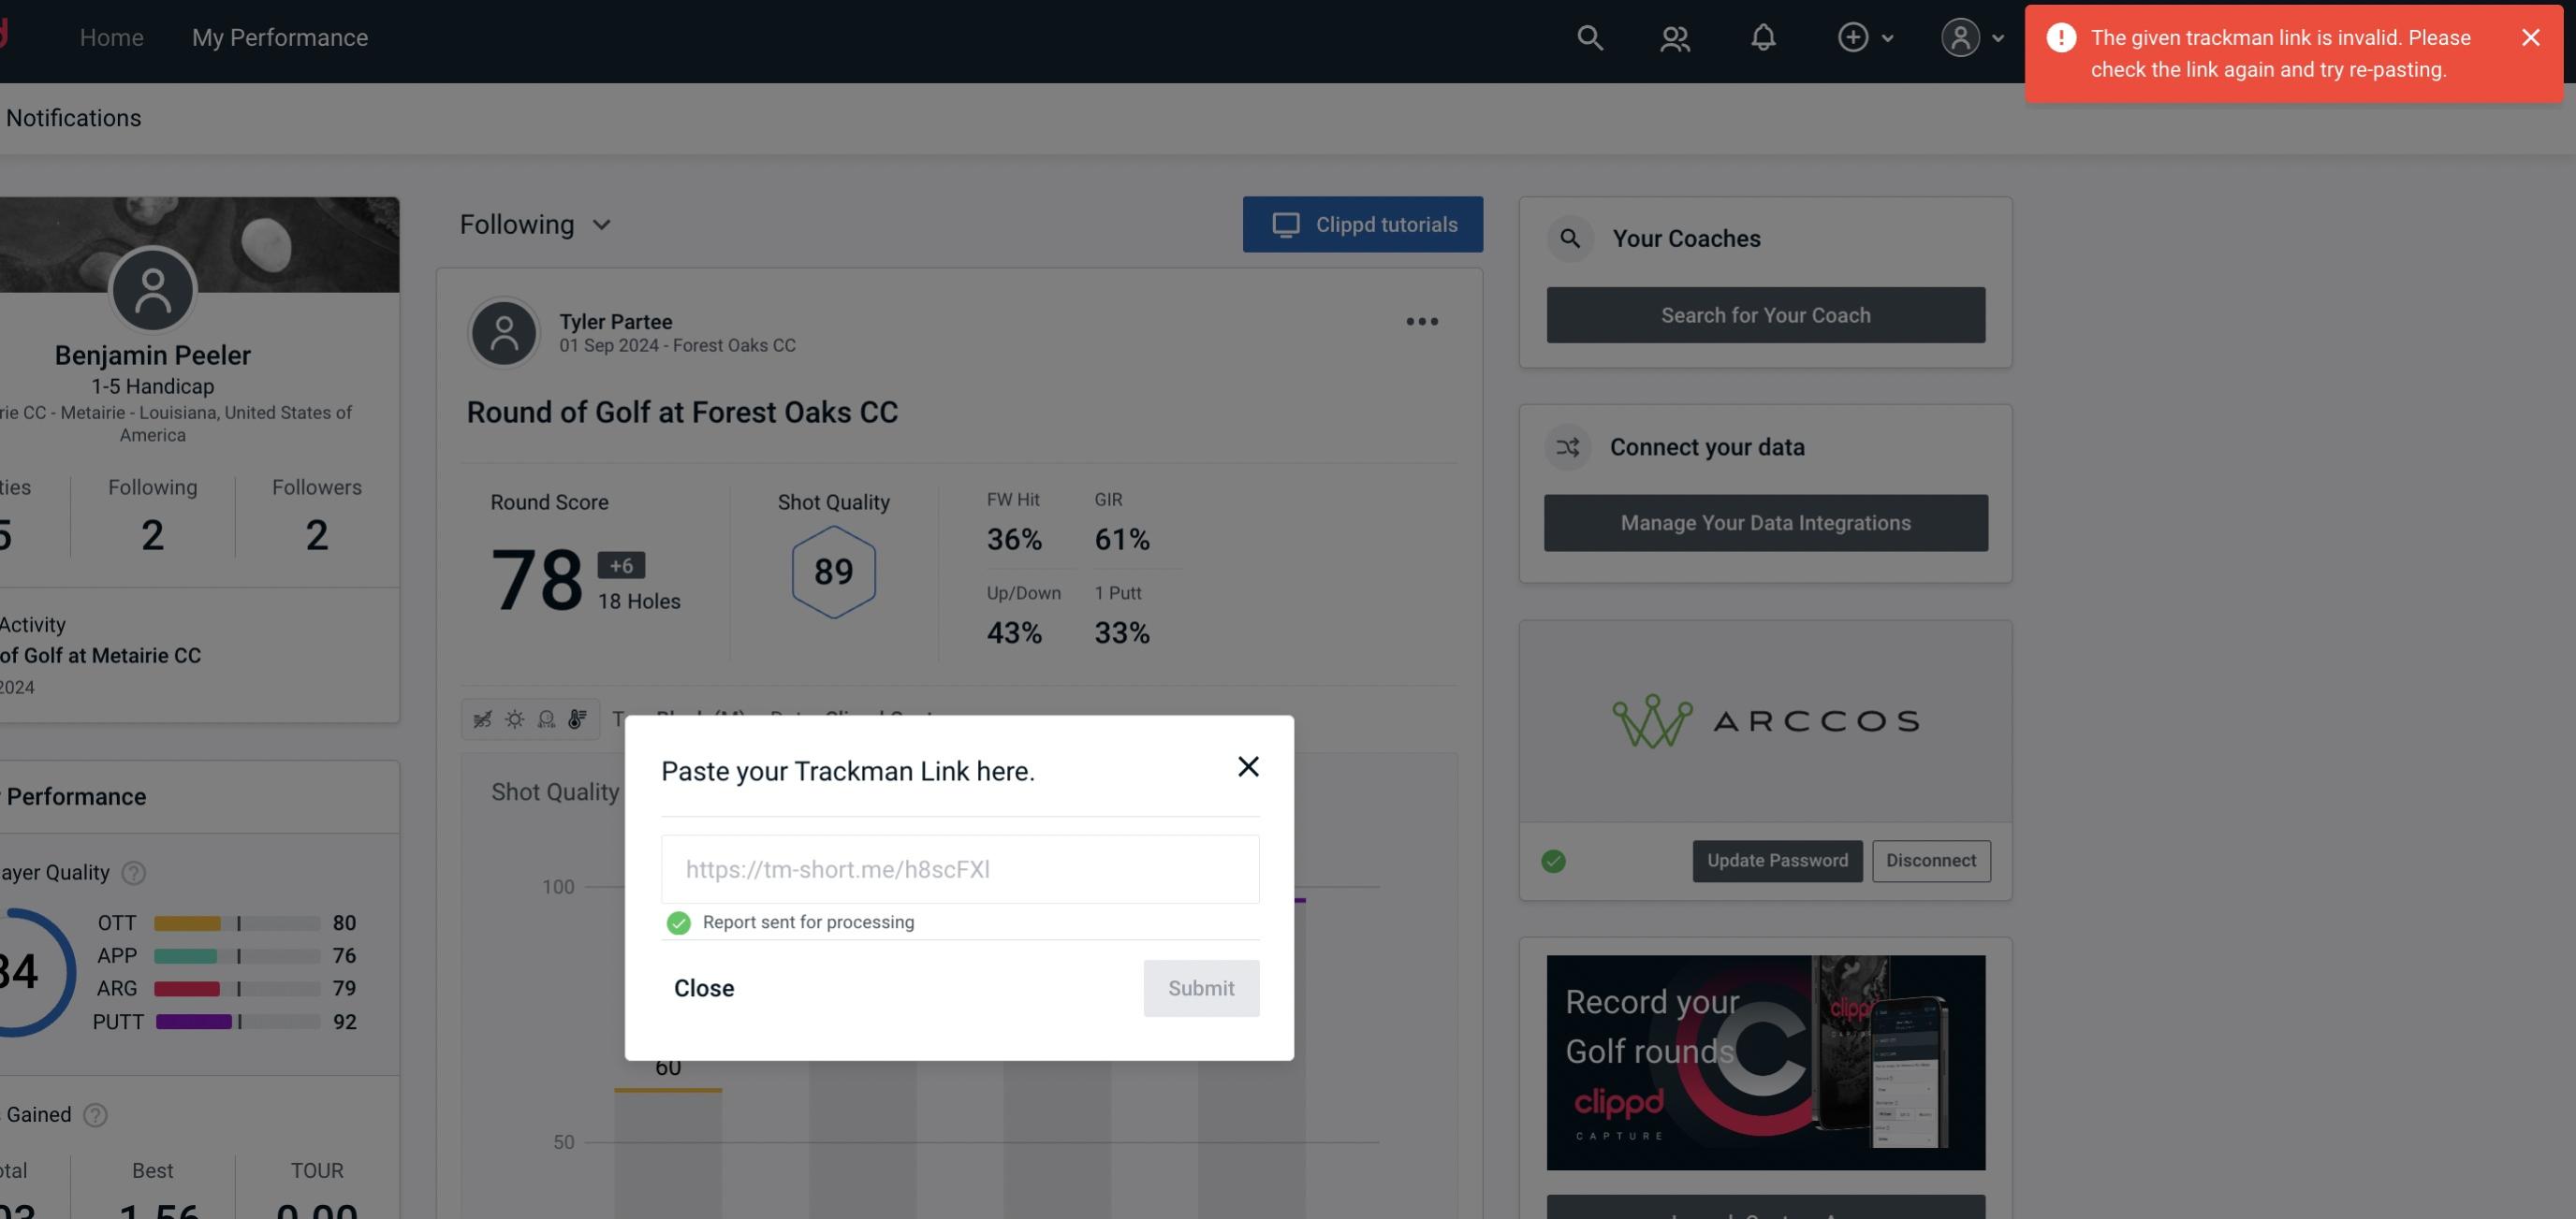Click Search for Your Coach button
Viewport: 2576px width, 1219px height.
(x=1766, y=315)
